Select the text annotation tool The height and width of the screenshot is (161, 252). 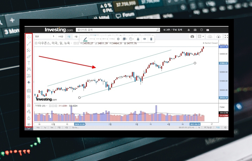click(29, 63)
